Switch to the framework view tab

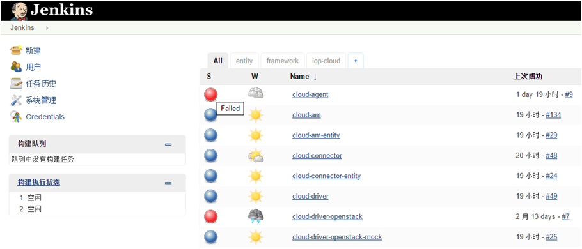(283, 61)
